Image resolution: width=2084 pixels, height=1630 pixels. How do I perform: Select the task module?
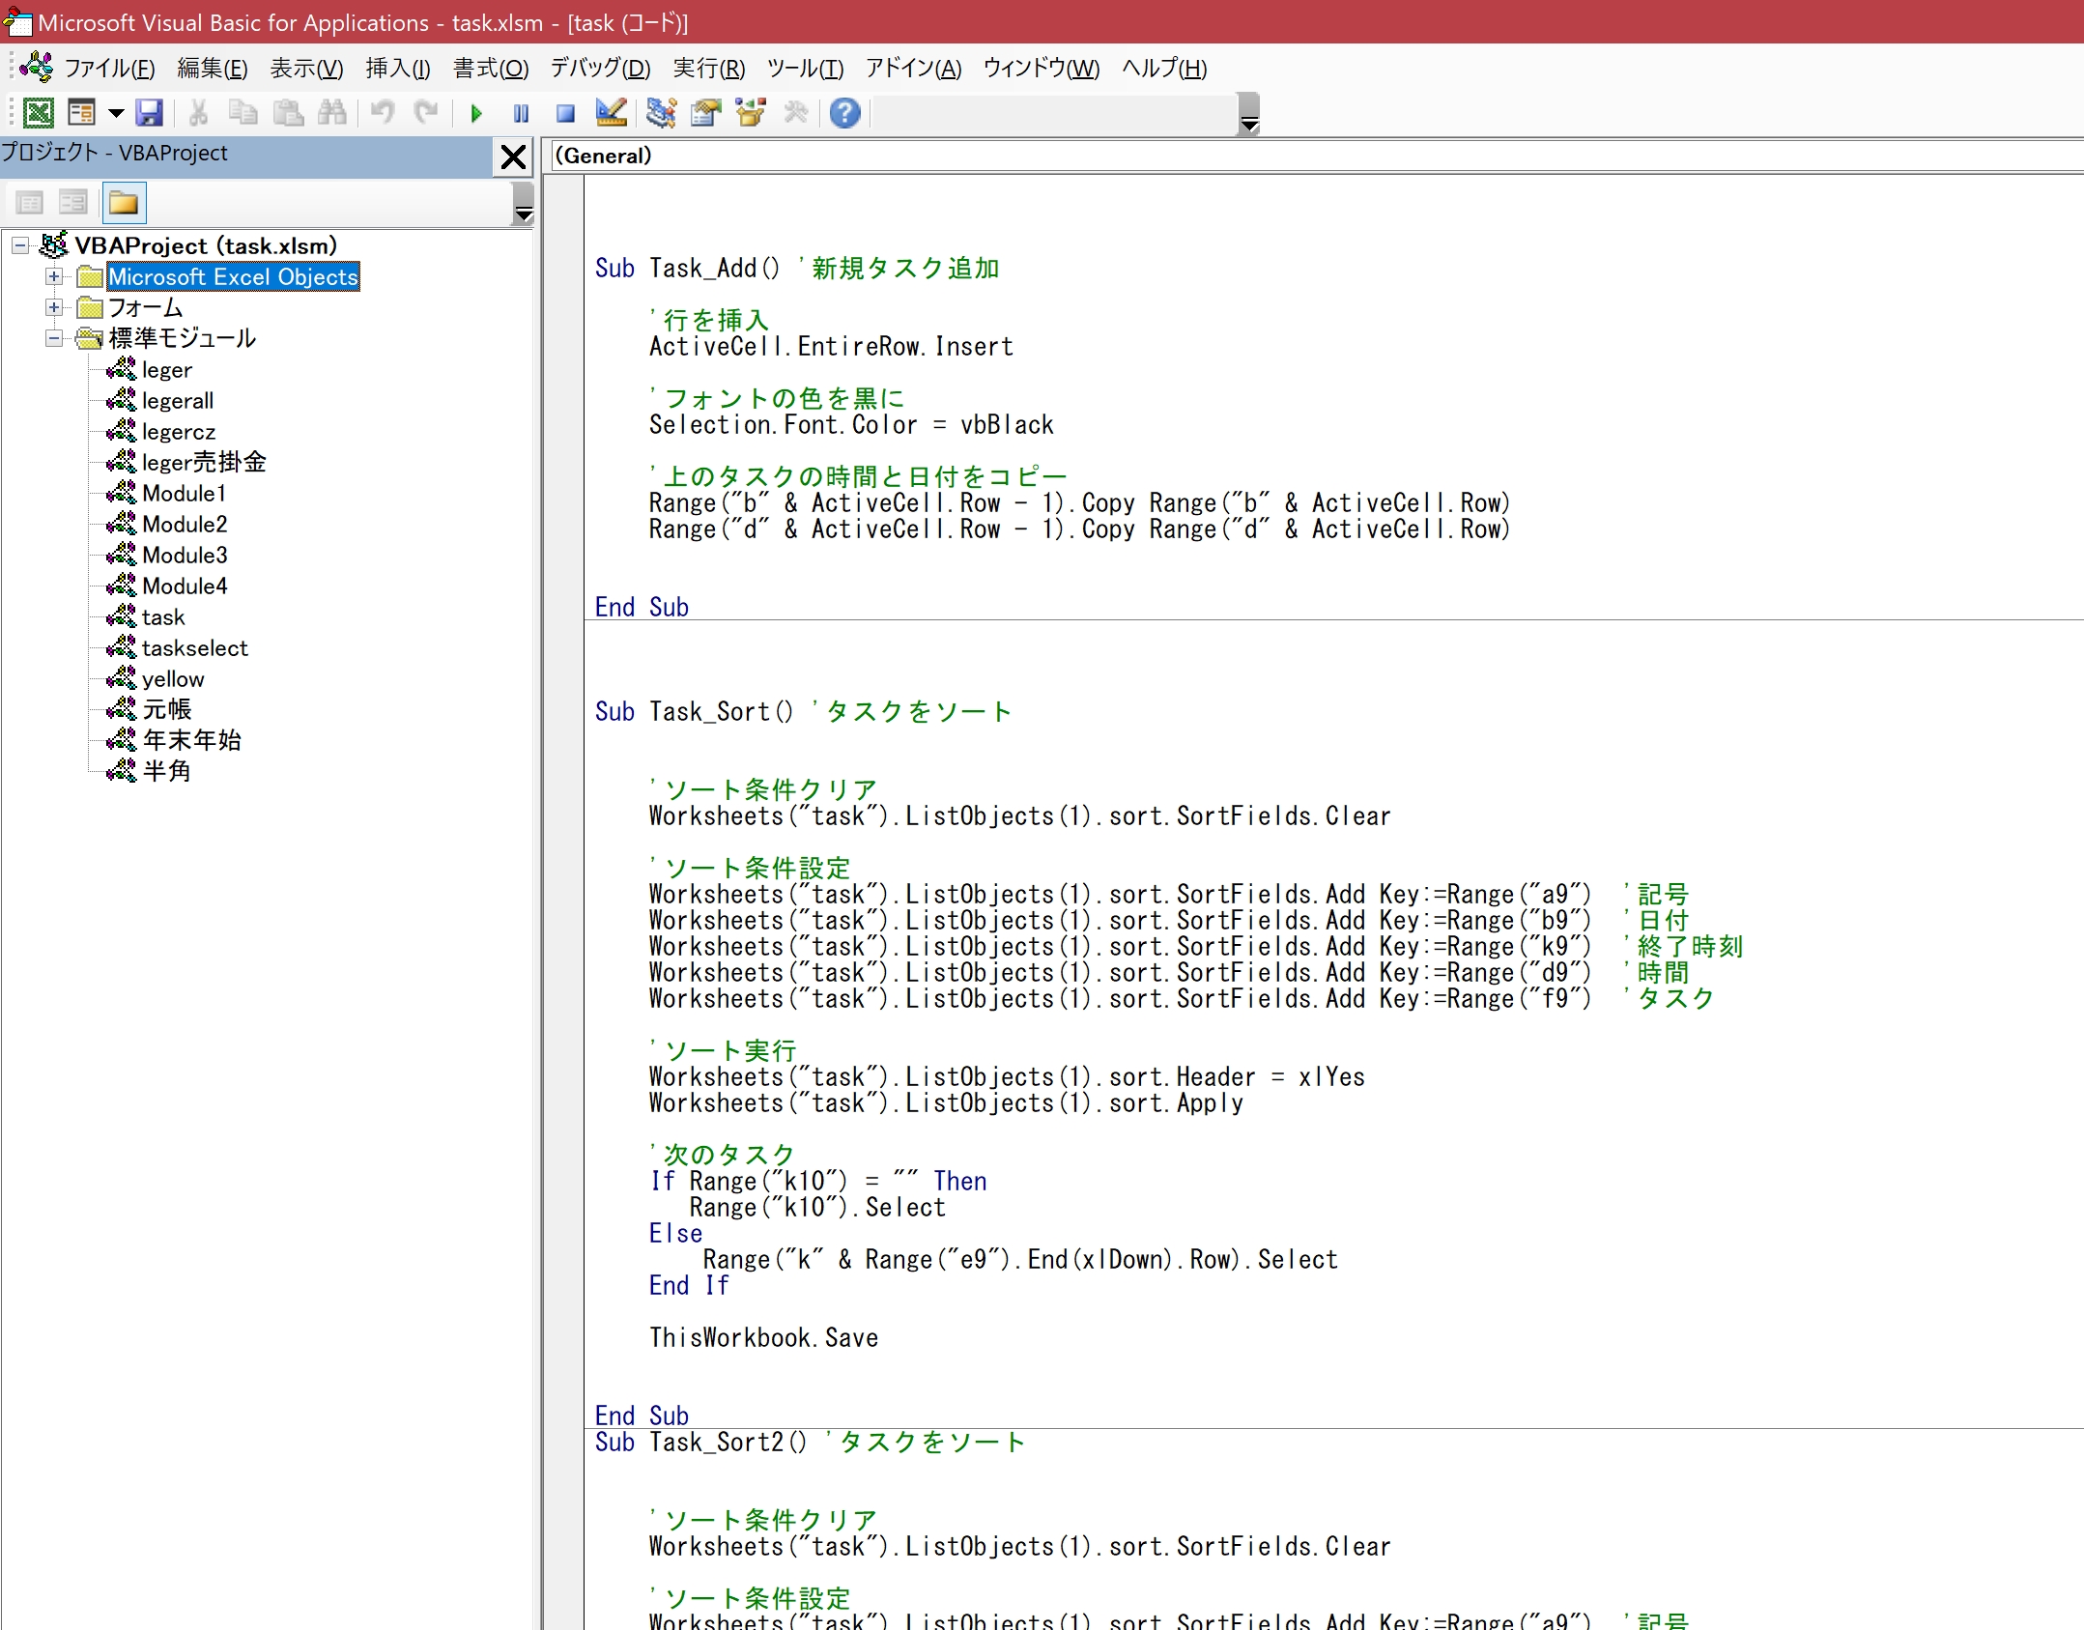[163, 617]
